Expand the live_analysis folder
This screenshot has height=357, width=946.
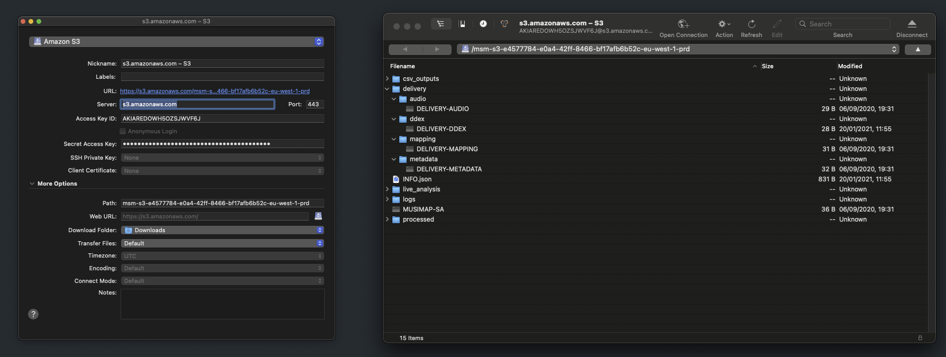[x=387, y=189]
